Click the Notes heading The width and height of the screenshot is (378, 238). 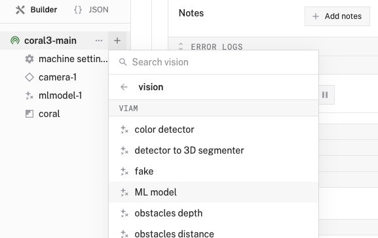click(191, 13)
